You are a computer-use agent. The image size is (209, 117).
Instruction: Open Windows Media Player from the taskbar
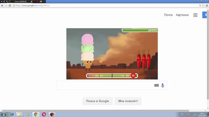coord(27,114)
